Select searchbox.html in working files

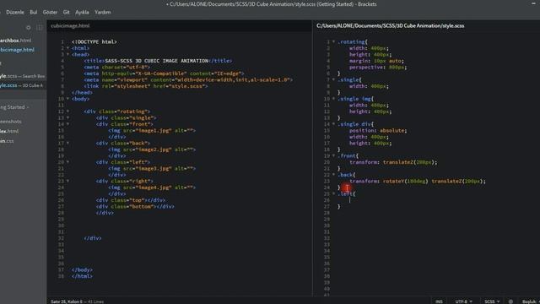pos(15,41)
